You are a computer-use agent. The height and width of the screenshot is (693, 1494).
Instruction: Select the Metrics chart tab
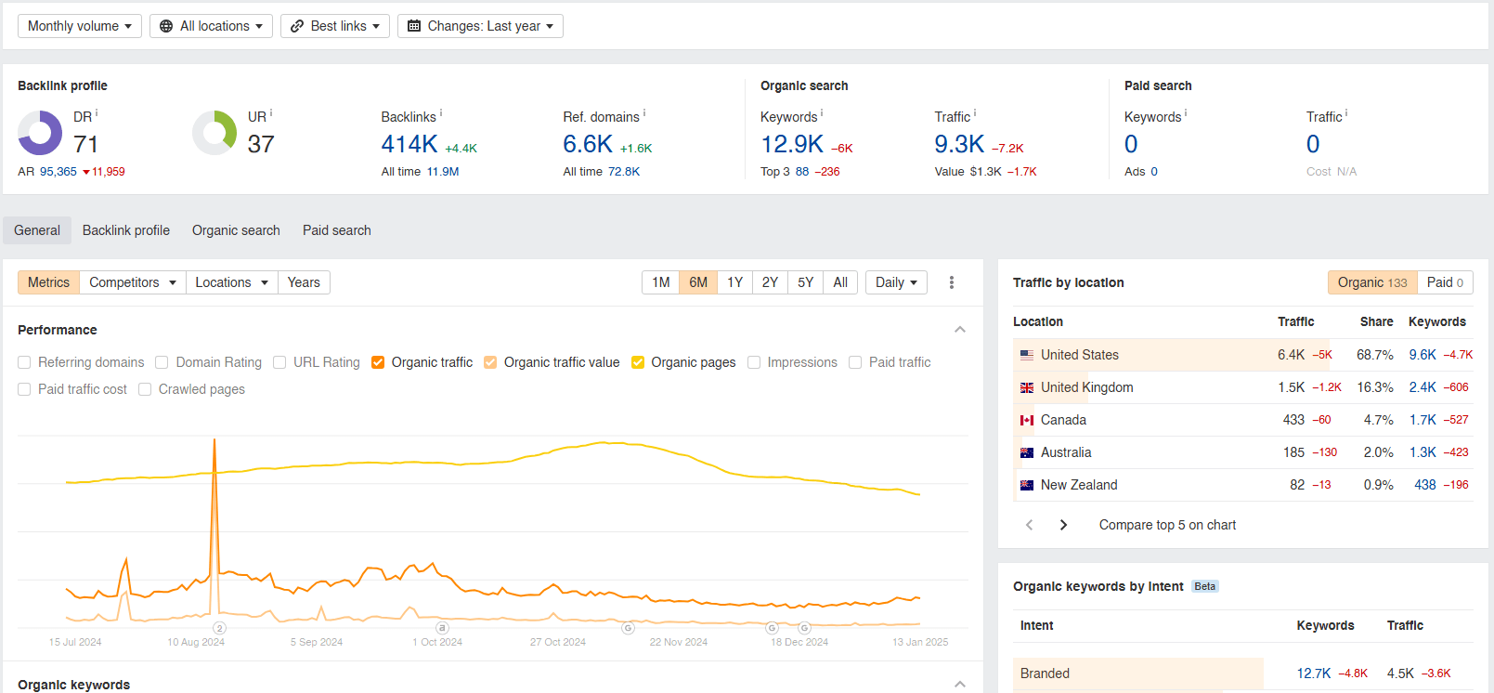(48, 282)
